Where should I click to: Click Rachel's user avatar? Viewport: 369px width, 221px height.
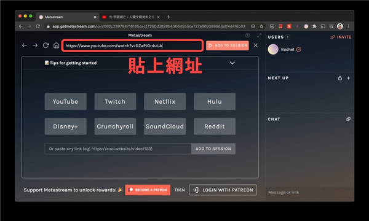click(x=273, y=49)
